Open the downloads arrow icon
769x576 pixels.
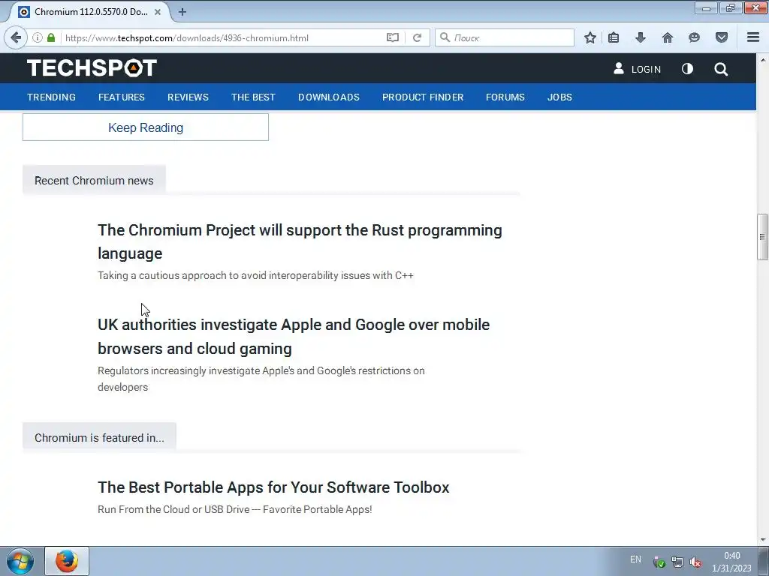point(640,37)
